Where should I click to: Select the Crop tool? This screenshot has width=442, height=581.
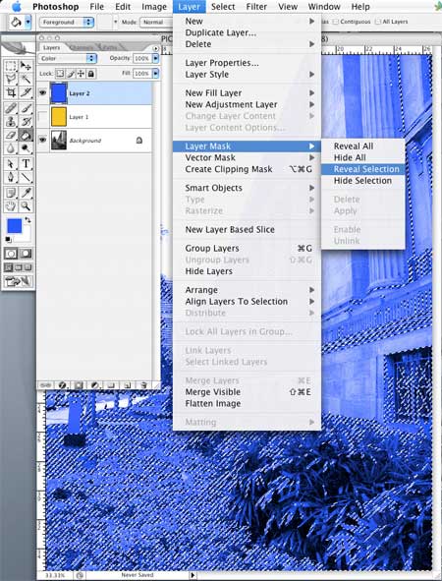coord(11,92)
